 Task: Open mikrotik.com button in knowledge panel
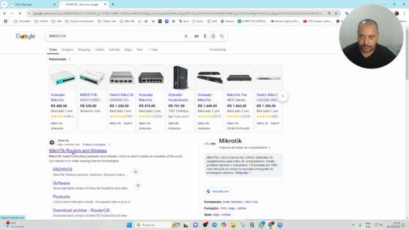(x=218, y=192)
